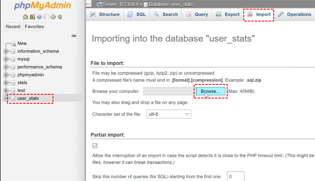This screenshot has height=181, width=315.
Task: Click database icon beside information_schema
Action: (x=13, y=51)
